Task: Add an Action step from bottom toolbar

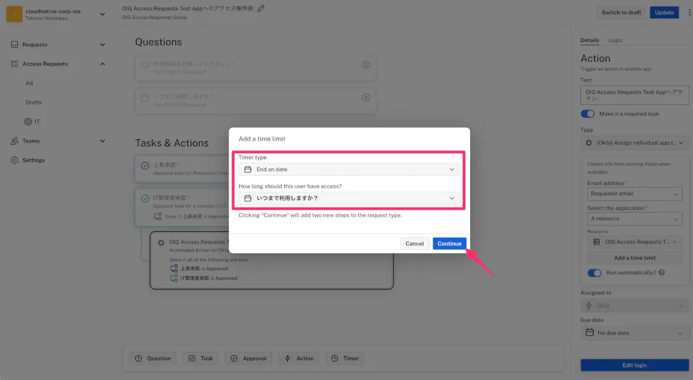Action: 299,358
